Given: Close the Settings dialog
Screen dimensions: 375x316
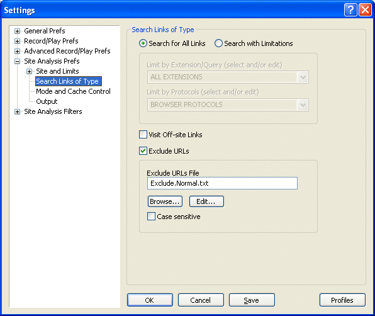Looking at the screenshot, I should click(365, 10).
